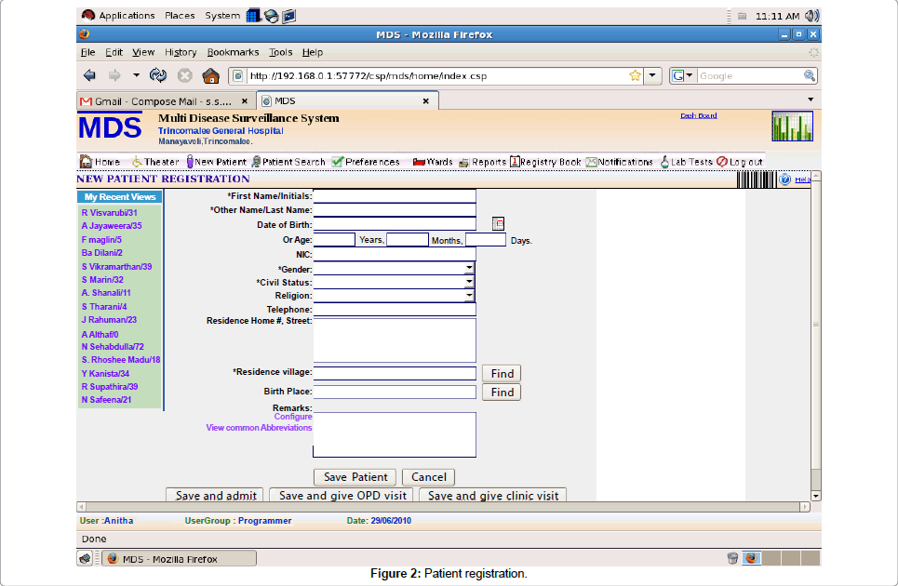Go back with the browser Back arrow
This screenshot has height=586, width=898.
coord(89,75)
